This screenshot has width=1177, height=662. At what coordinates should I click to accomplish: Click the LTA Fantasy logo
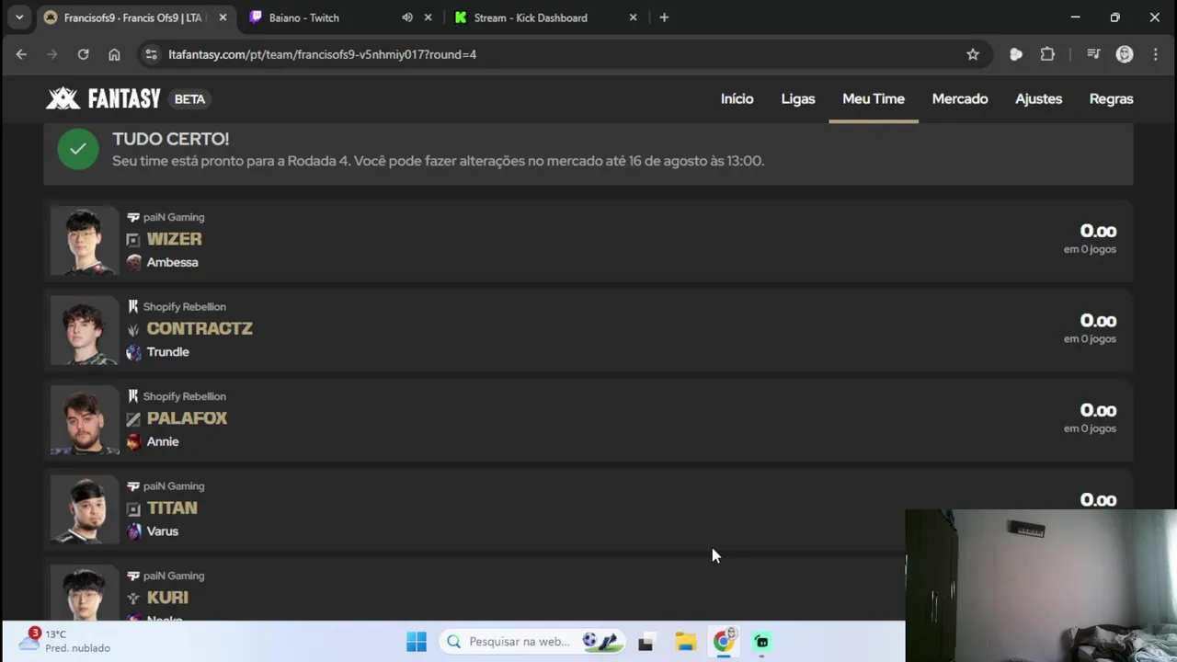[x=103, y=98]
